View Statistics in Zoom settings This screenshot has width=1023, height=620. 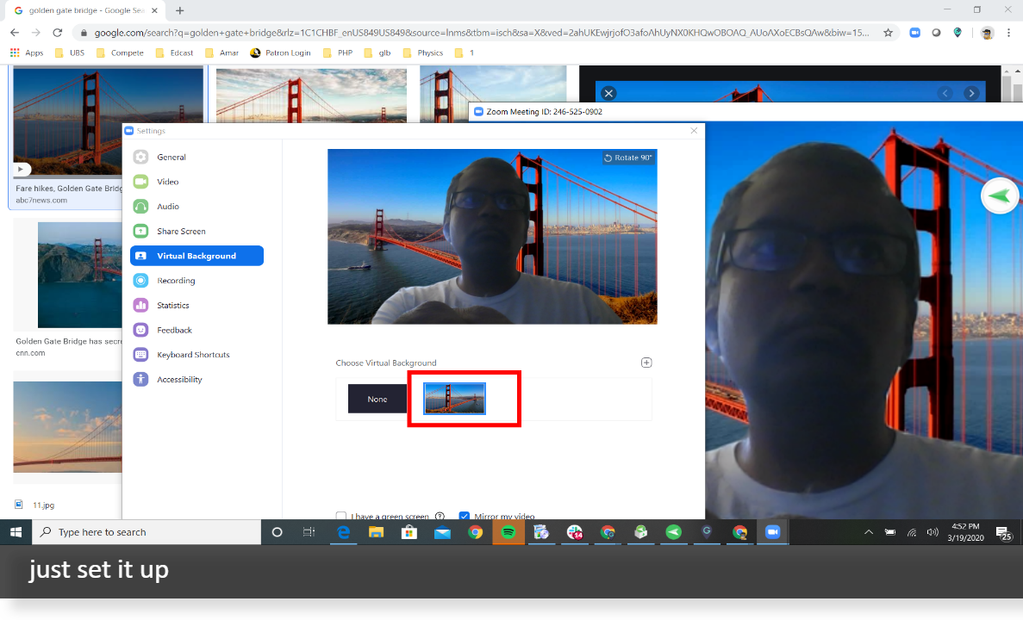point(174,305)
